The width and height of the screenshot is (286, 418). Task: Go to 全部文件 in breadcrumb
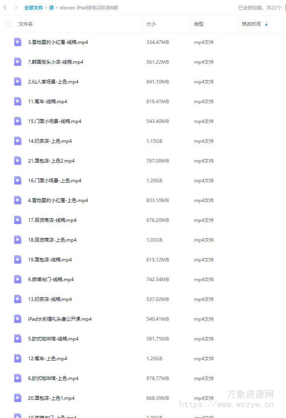34,8
